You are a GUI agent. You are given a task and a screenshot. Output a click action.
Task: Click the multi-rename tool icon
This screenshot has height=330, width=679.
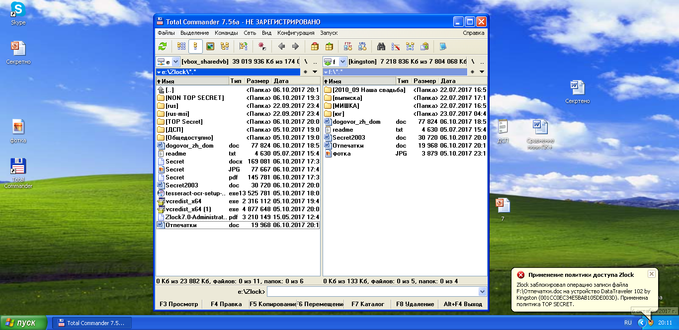(396, 47)
